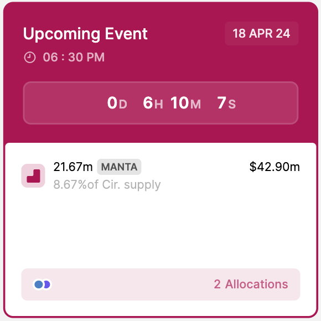Click the 7S seconds counter
Viewport: 321px width, 321px height.
pyautogui.click(x=226, y=103)
